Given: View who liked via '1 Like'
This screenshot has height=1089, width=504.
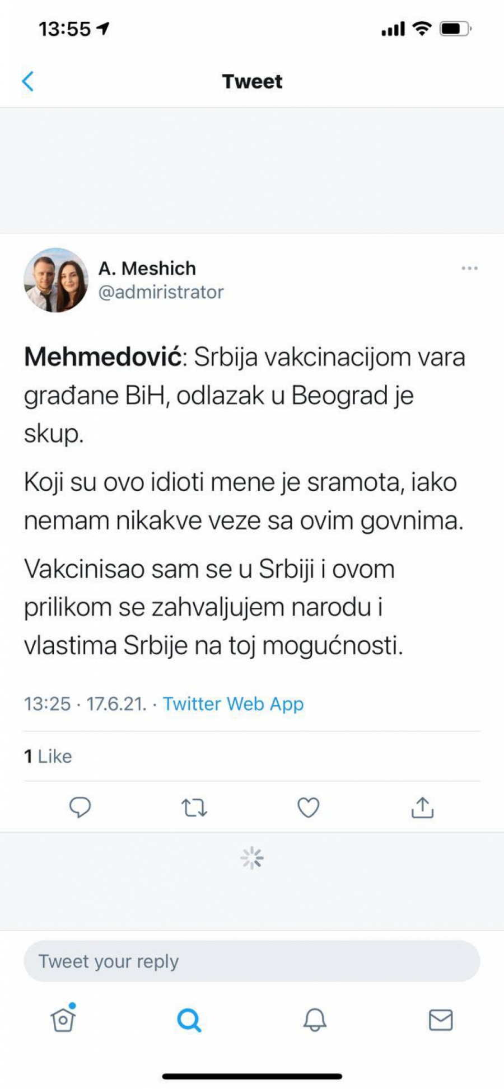Looking at the screenshot, I should (48, 756).
